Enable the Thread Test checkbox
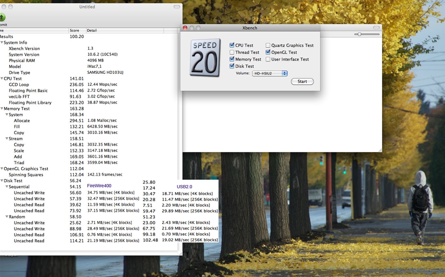This screenshot has width=445, height=277. click(x=232, y=53)
